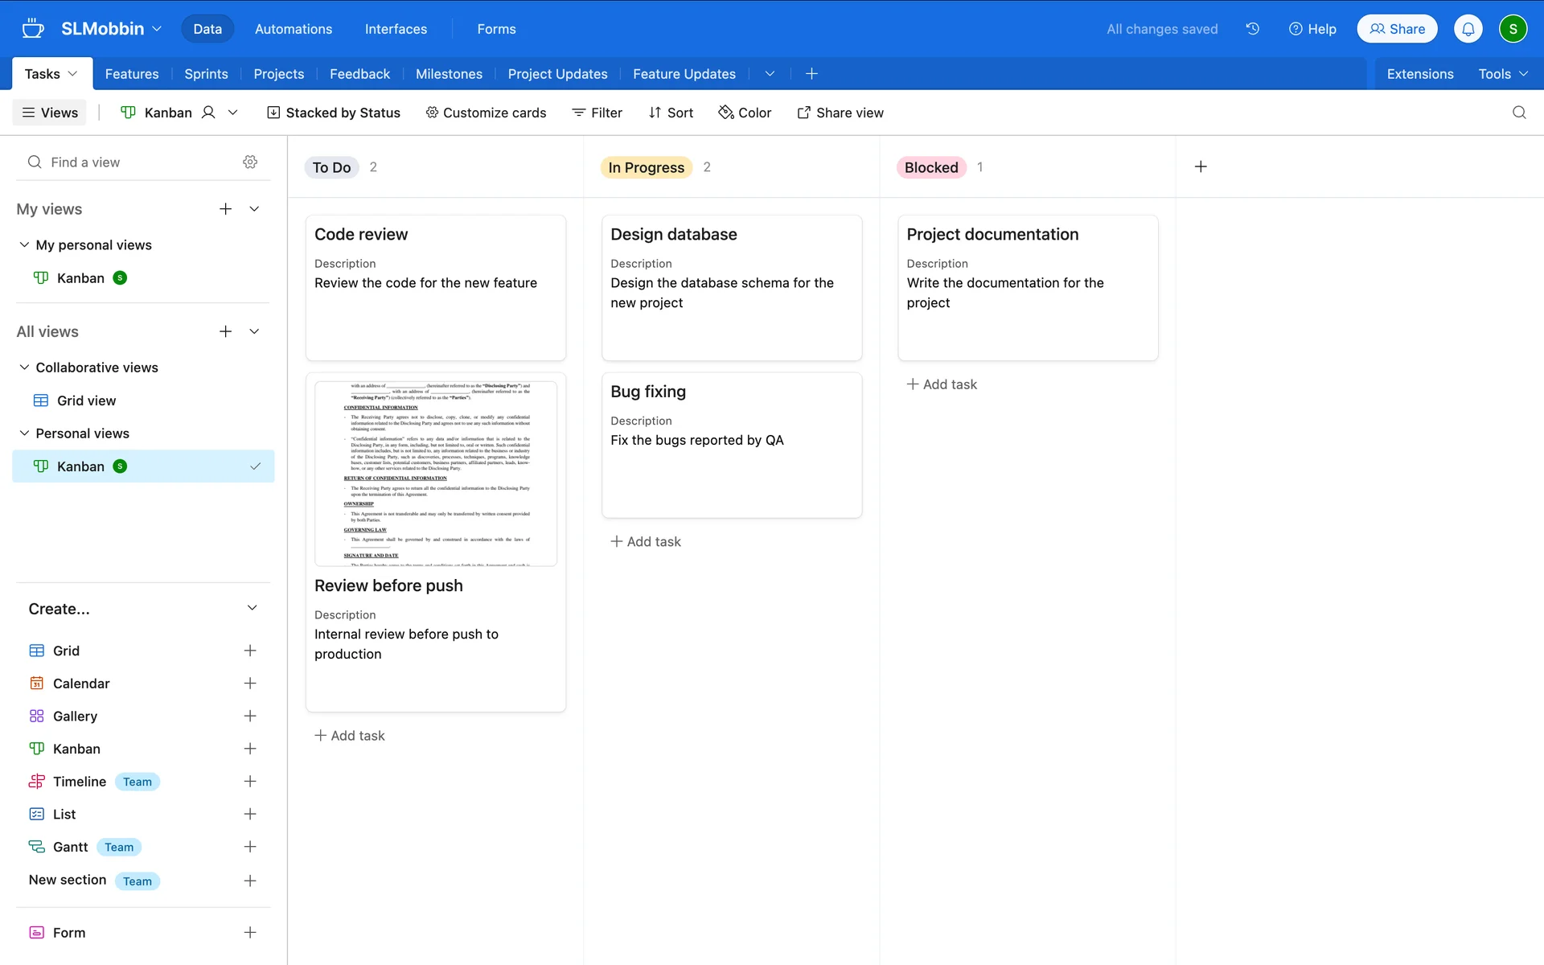Image resolution: width=1544 pixels, height=965 pixels.
Task: Toggle the Views sidebar button
Action: (x=50, y=113)
